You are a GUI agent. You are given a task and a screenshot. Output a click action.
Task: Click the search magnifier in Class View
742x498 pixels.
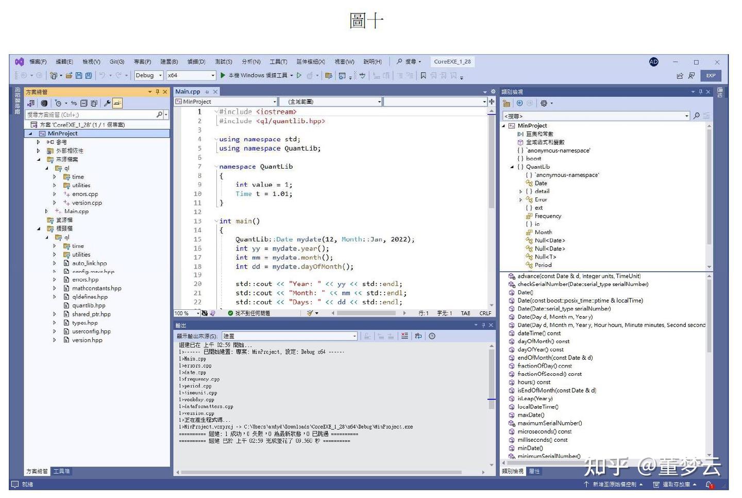coord(697,115)
